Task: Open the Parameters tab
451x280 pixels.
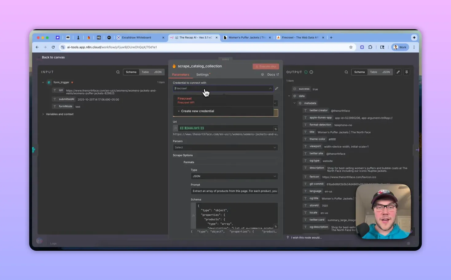Action: coord(181,74)
